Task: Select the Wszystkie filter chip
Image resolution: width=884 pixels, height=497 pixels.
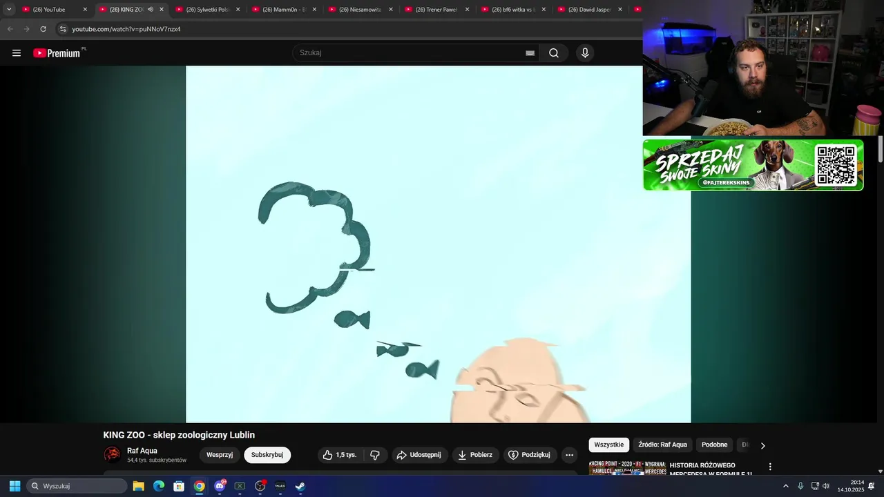Action: coord(609,445)
